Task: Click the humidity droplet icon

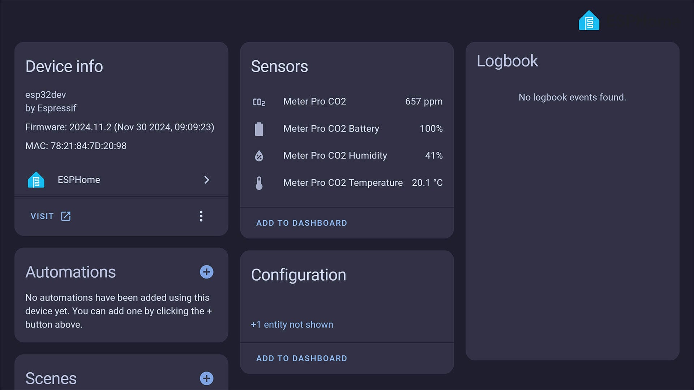Action: click(x=259, y=155)
